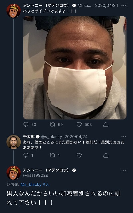Click アントニー's avatar on the bottom tweet
The height and width of the screenshot is (213, 133).
point(14,173)
